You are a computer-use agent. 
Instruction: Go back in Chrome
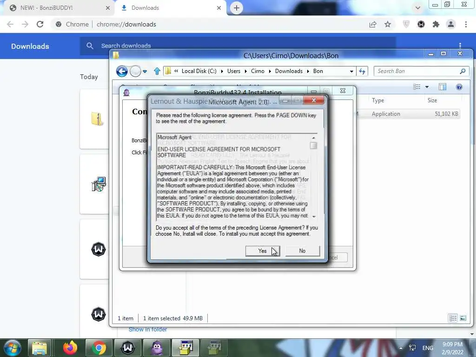point(10,24)
